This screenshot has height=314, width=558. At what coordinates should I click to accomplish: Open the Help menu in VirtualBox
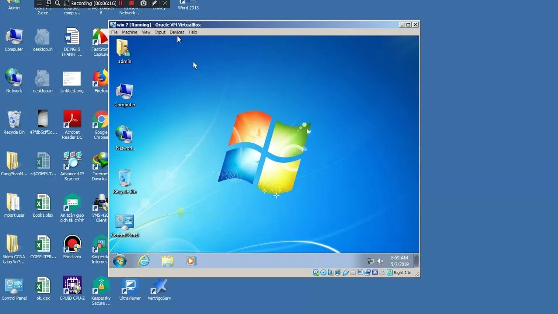(x=193, y=32)
